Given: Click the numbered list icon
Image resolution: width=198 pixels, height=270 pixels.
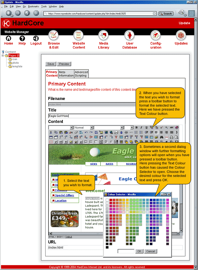Looking at the screenshot, I should (136, 132).
